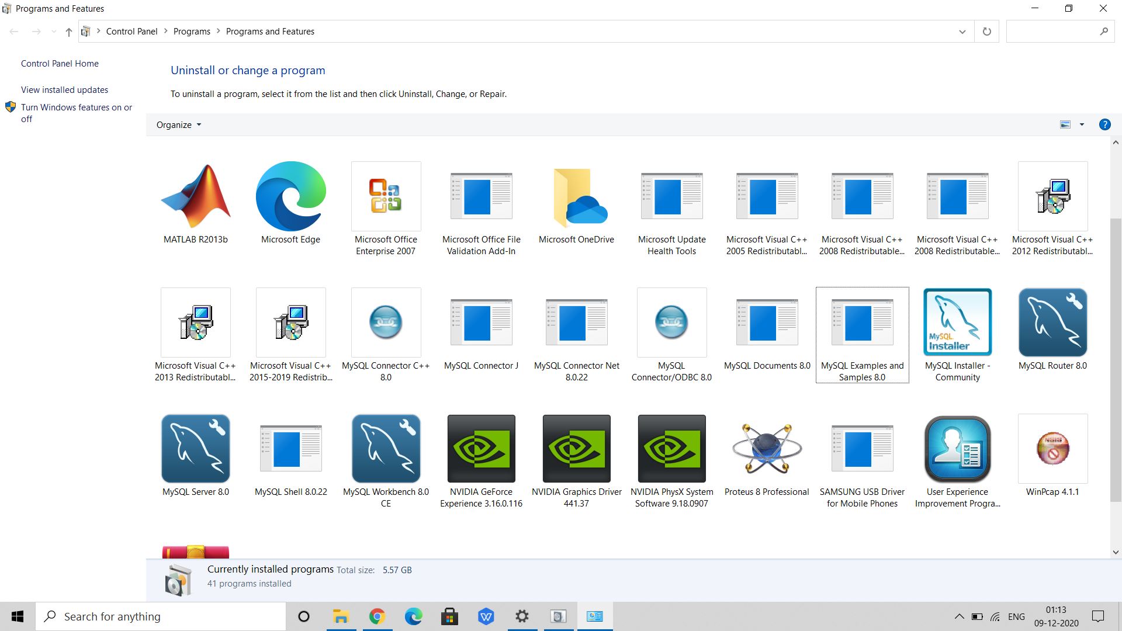Expand chevron after Control Panel breadcrumb
The width and height of the screenshot is (1122, 631).
click(x=165, y=32)
